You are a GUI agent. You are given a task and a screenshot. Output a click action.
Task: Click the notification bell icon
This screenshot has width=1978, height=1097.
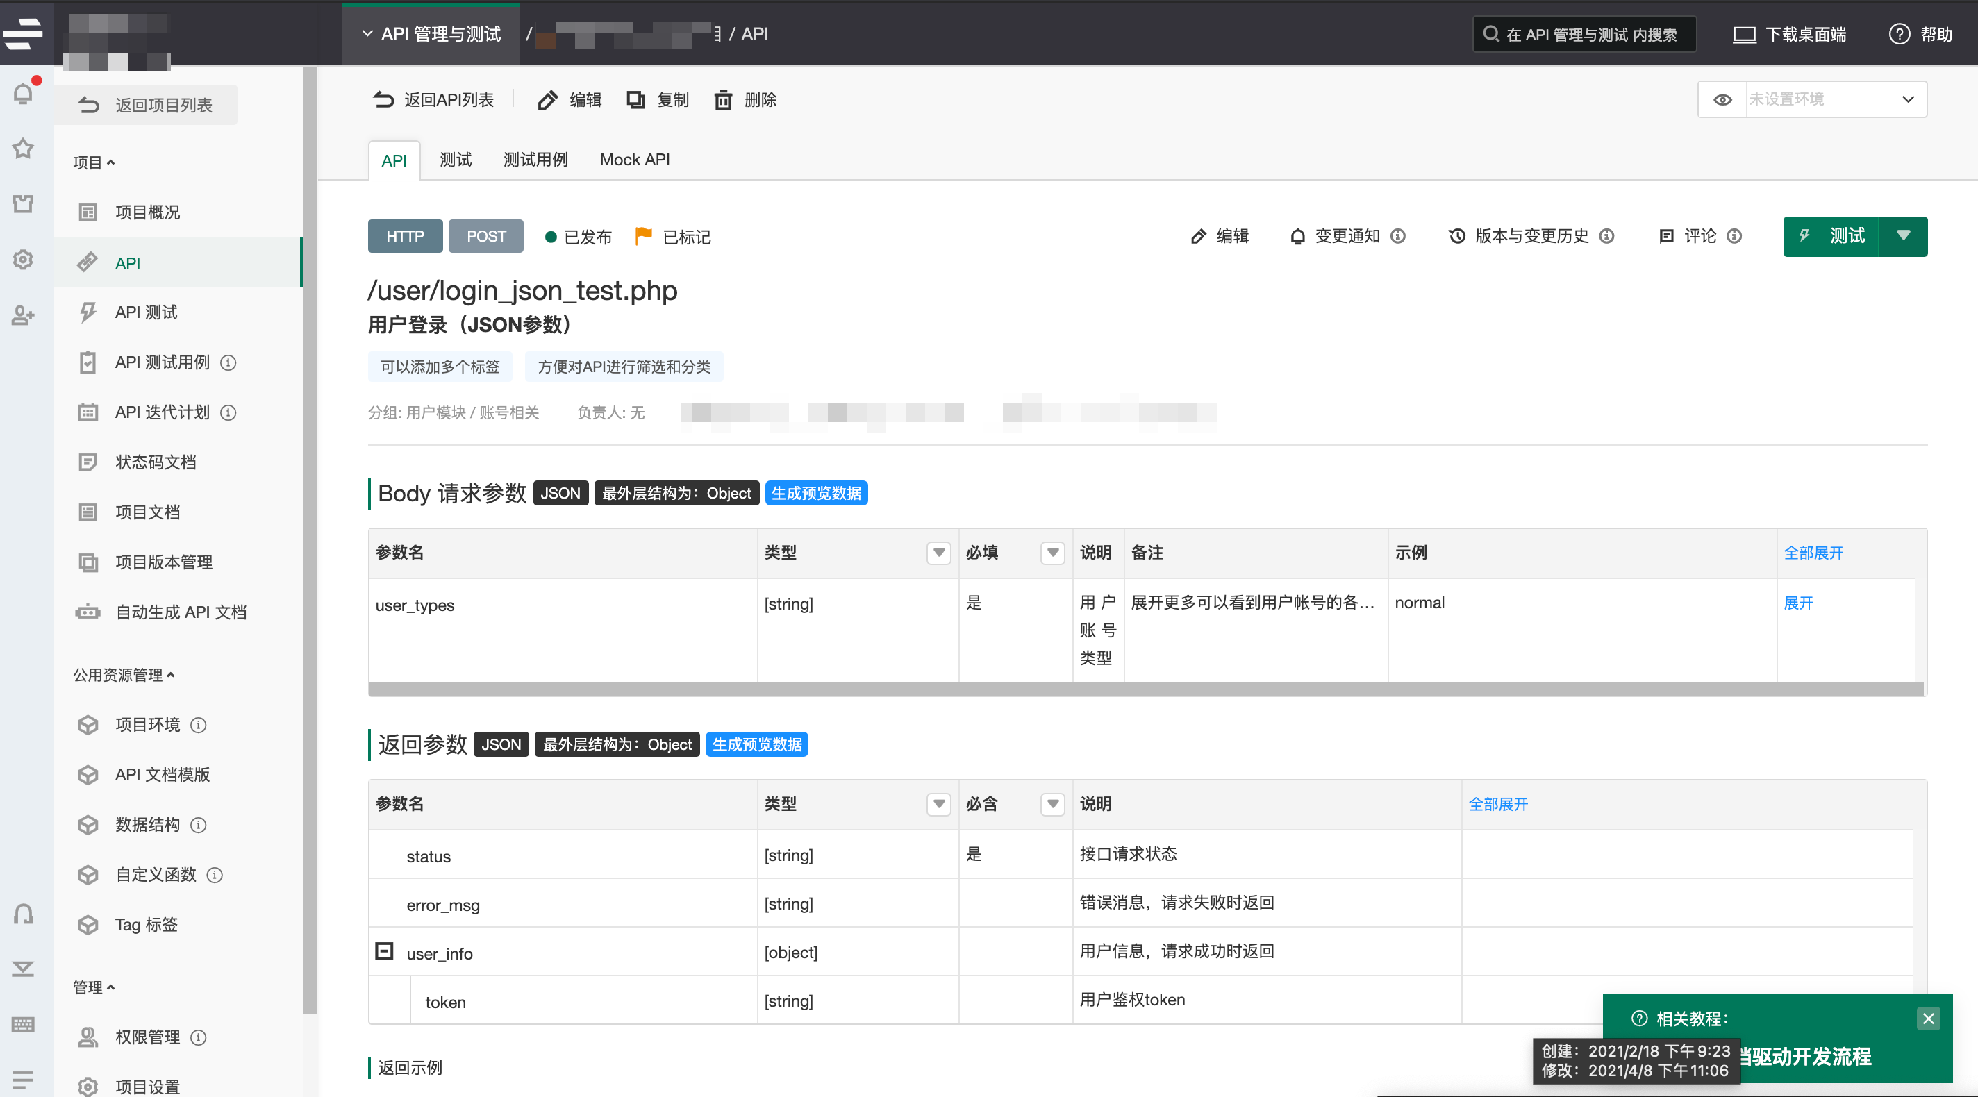point(24,94)
